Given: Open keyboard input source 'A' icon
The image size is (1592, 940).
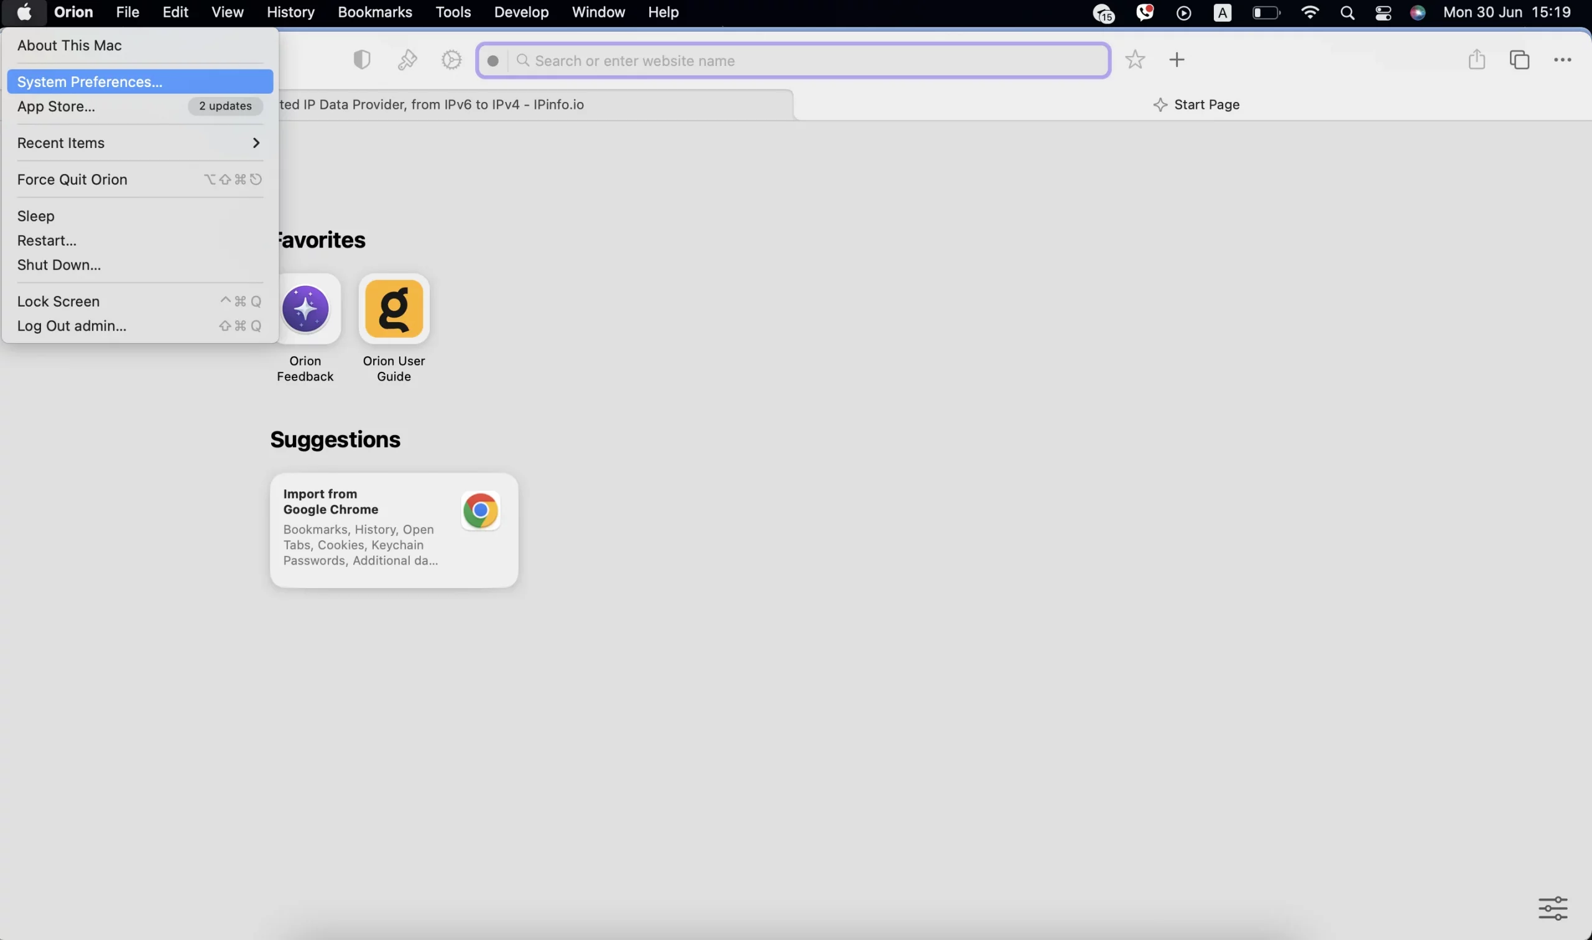Looking at the screenshot, I should point(1222,12).
